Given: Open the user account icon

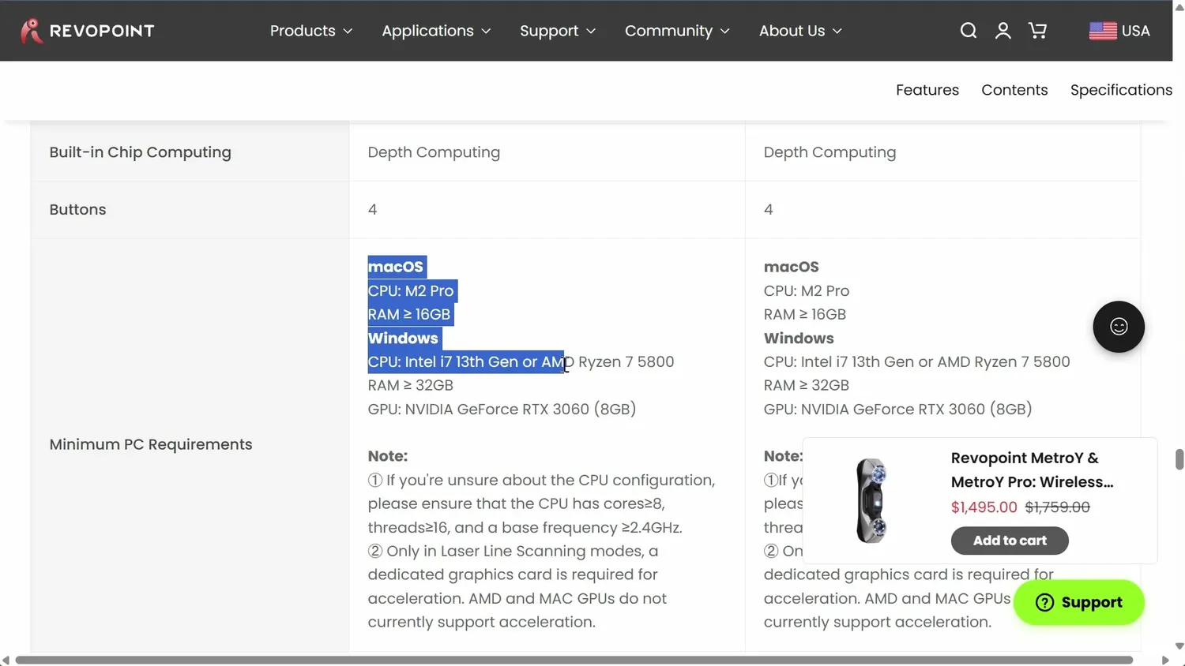Looking at the screenshot, I should (1003, 31).
